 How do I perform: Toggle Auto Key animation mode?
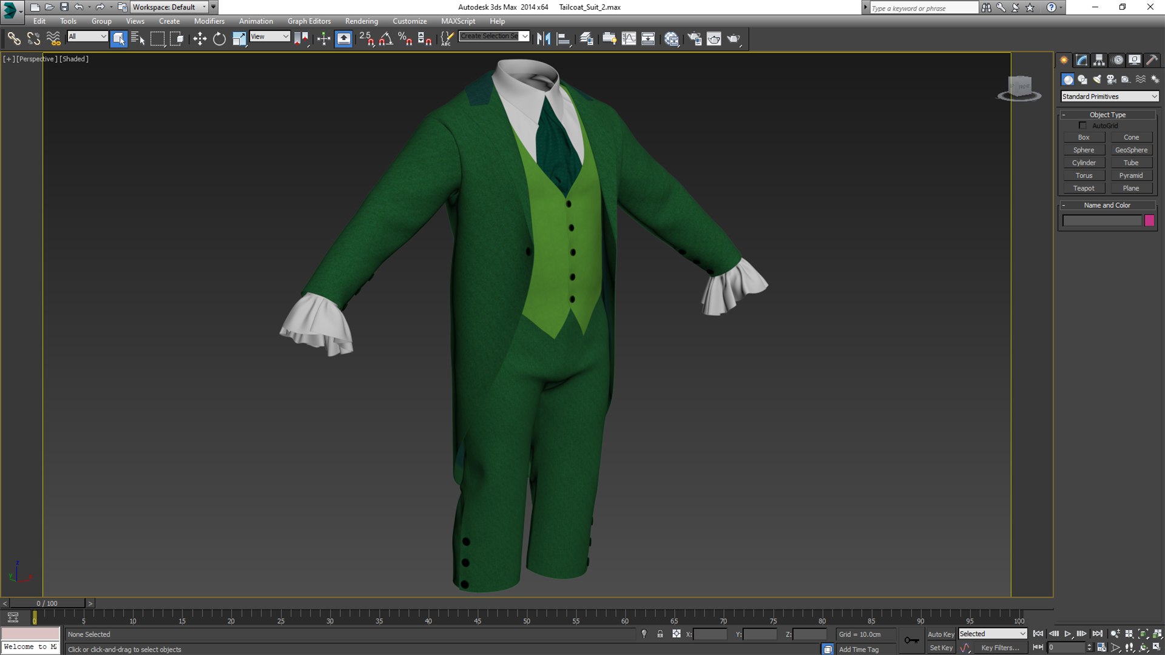point(941,634)
